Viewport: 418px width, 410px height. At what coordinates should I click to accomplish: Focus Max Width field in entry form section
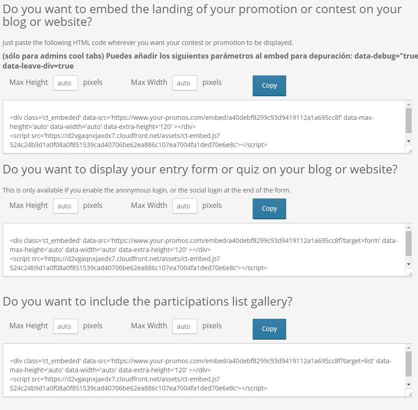[x=184, y=206]
